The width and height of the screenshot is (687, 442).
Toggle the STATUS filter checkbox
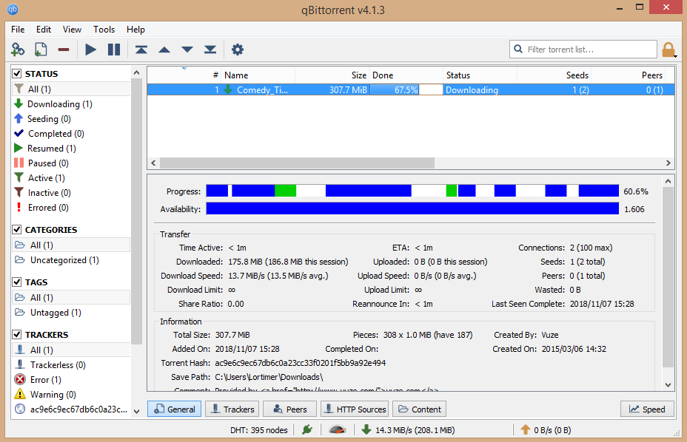tap(17, 73)
